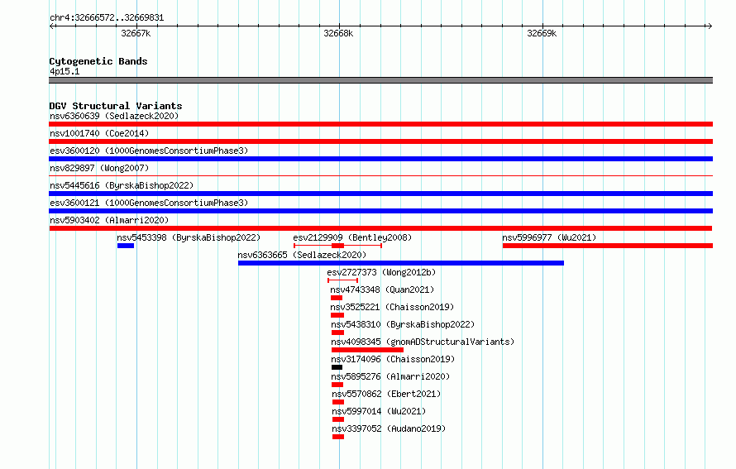This screenshot has width=736, height=469.
Task: Select the red nsv1001740 variant bar
Action: click(x=380, y=141)
